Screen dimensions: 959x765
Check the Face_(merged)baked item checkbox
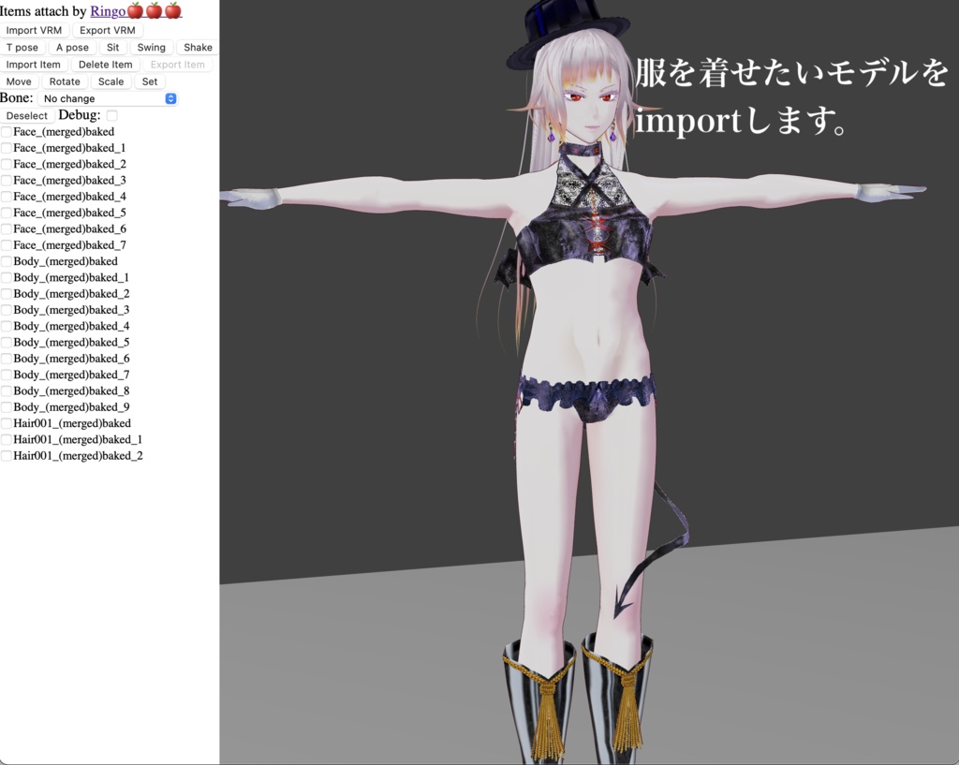pos(6,131)
